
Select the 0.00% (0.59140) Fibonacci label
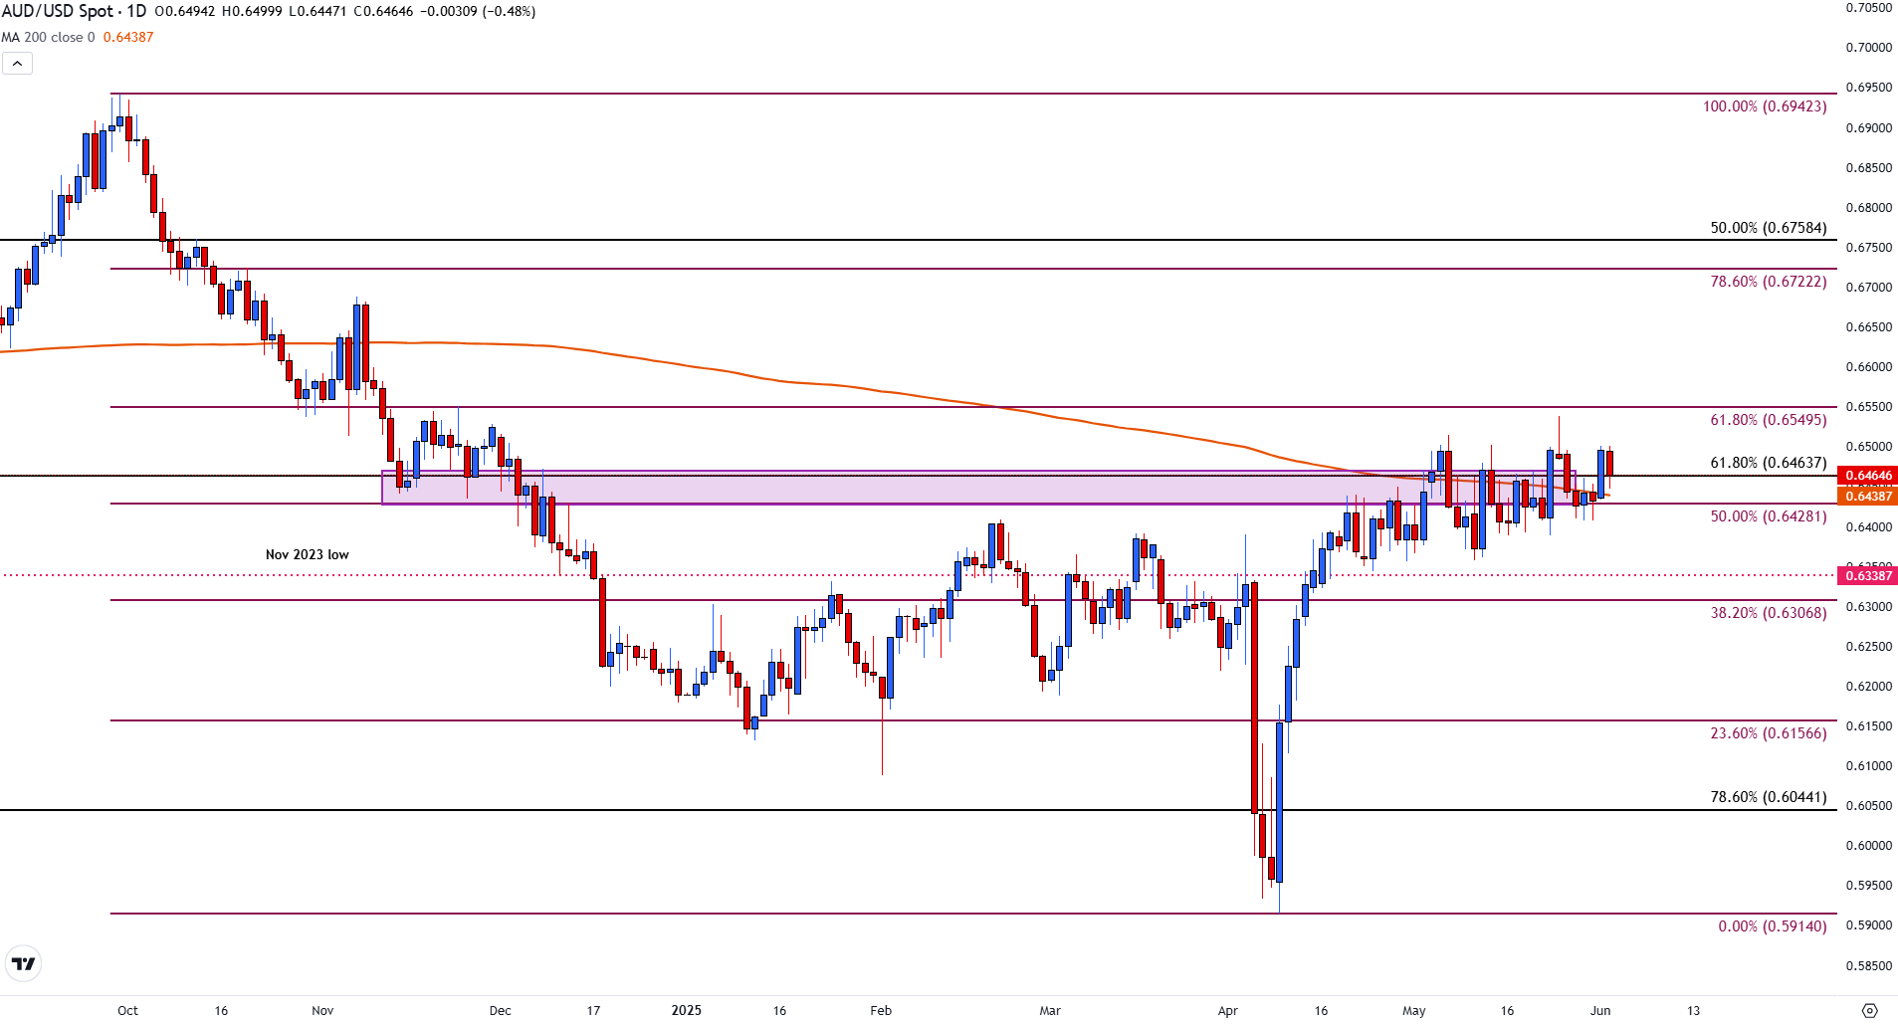coord(1772,926)
